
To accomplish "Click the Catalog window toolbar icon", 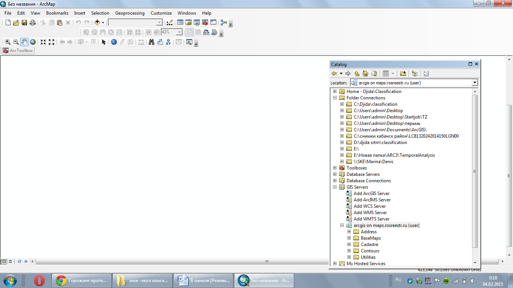I will point(189,22).
